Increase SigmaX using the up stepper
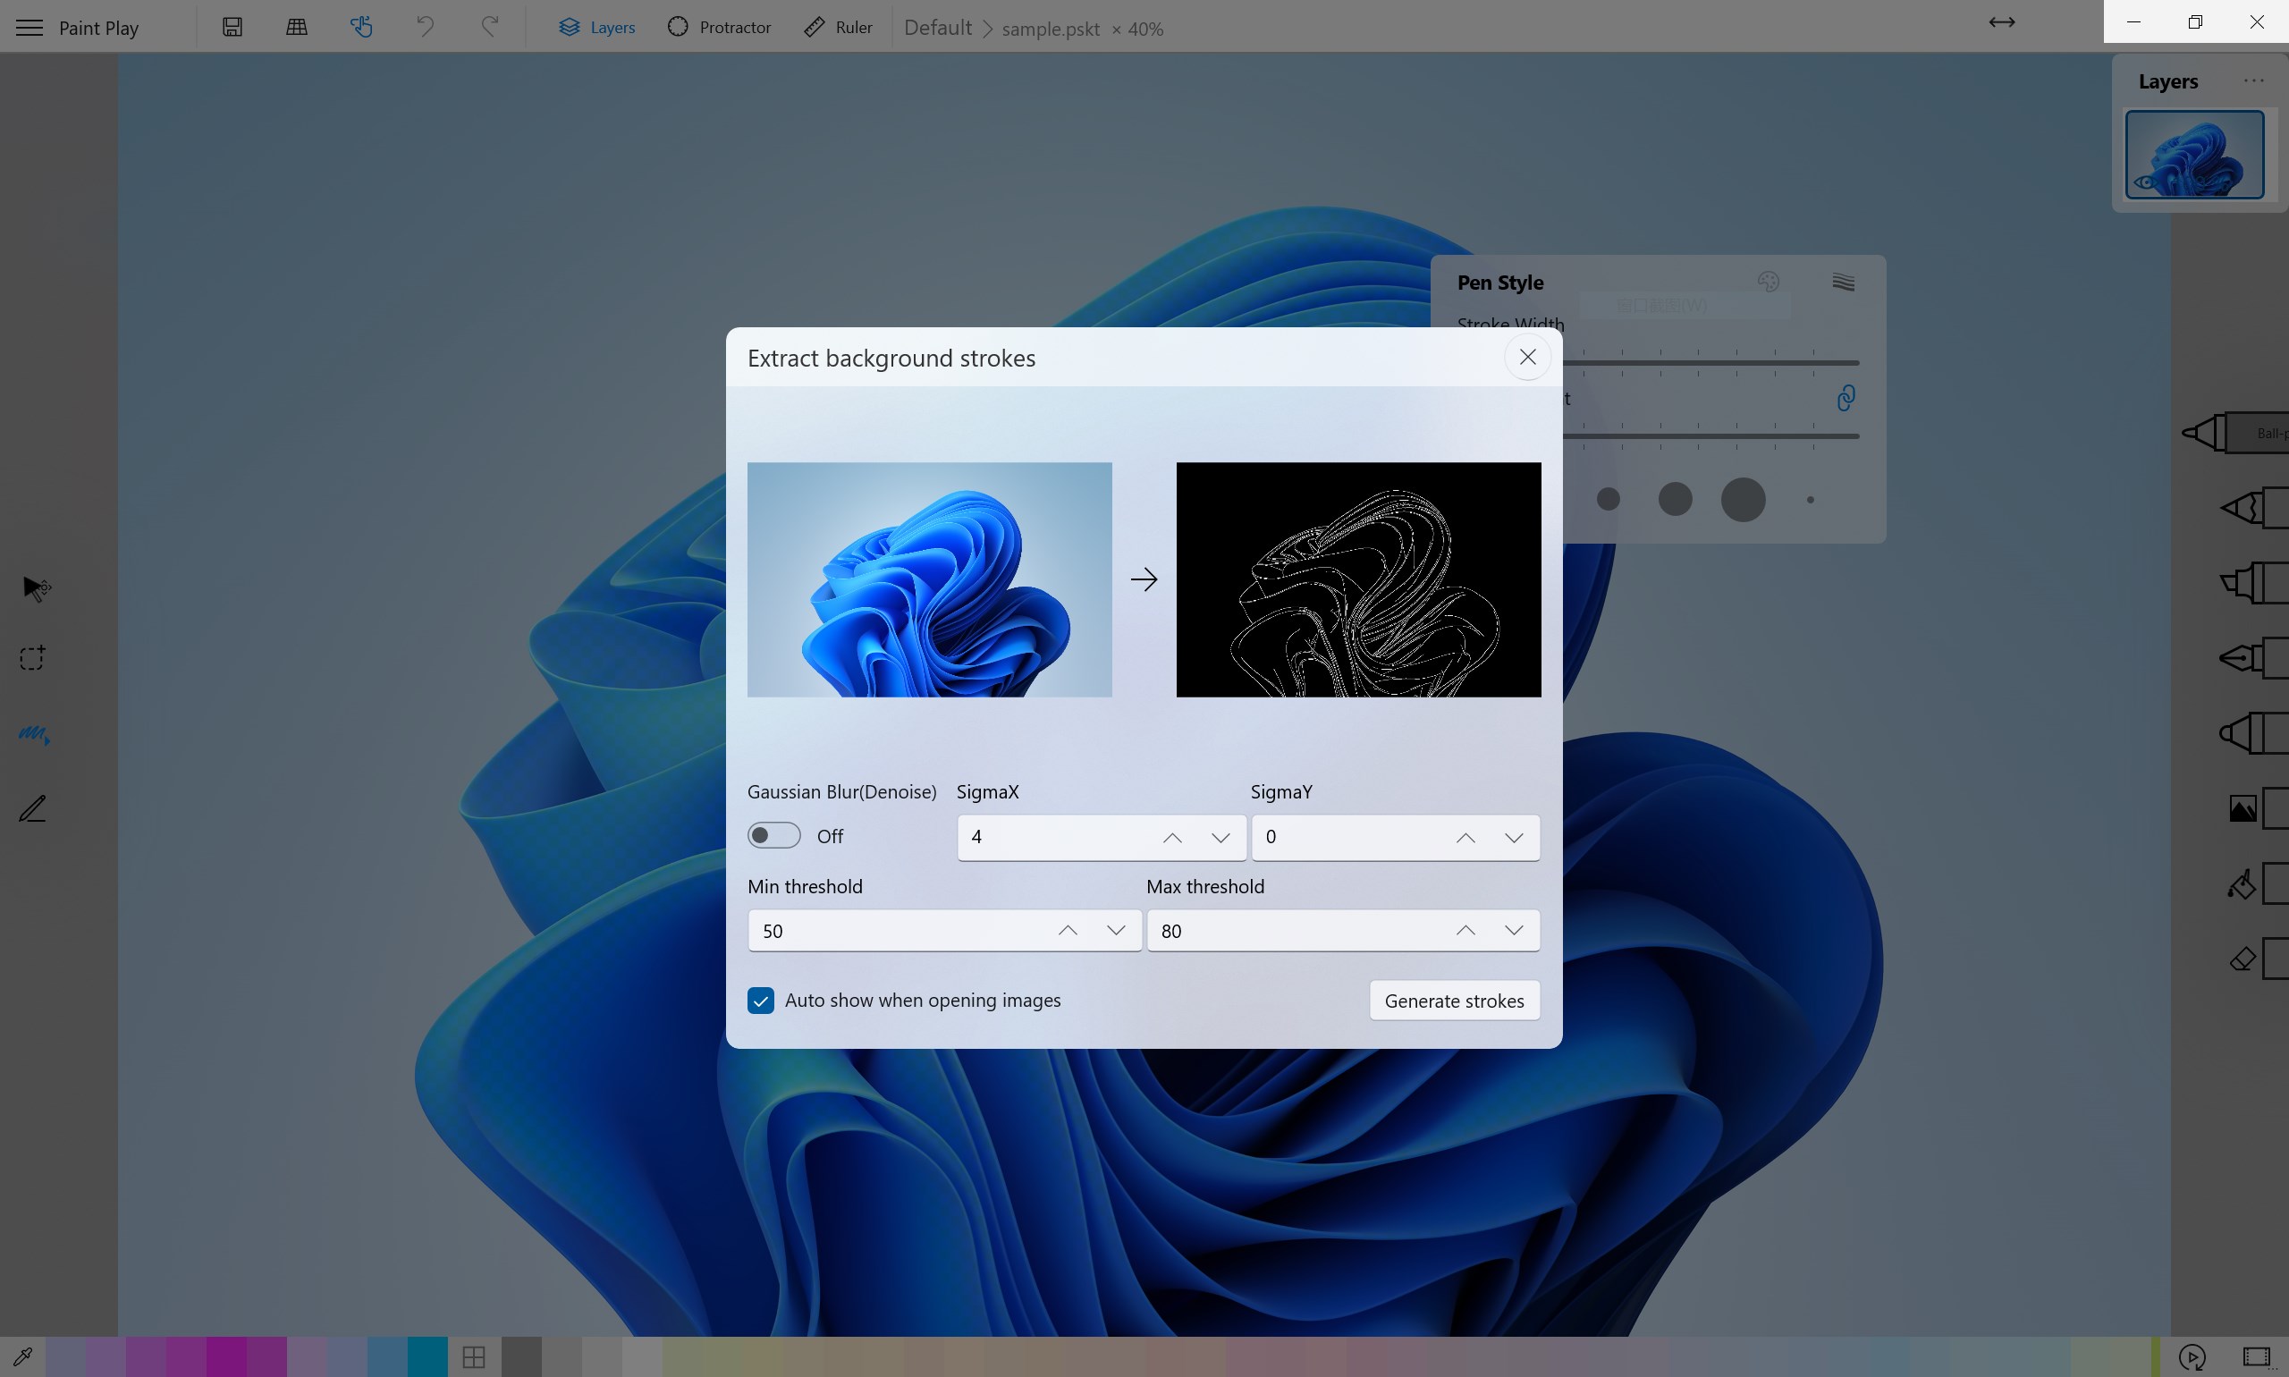The height and width of the screenshot is (1377, 2289). tap(1171, 837)
